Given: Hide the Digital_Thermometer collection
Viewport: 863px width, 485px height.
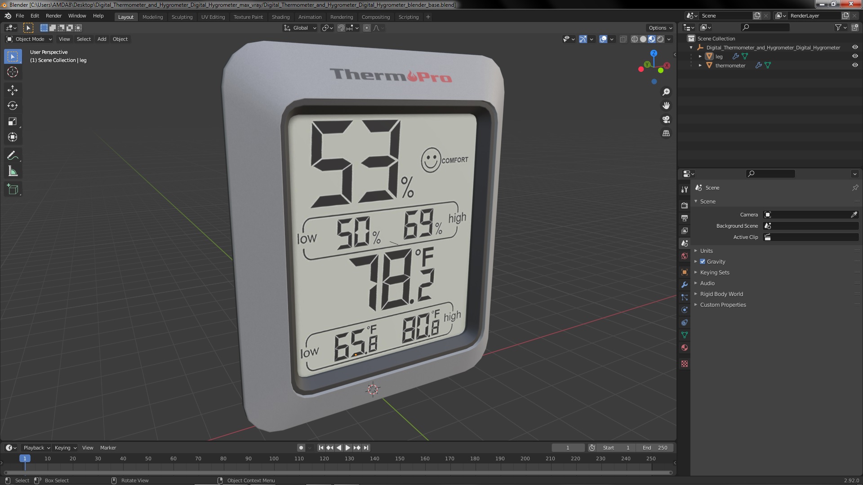Looking at the screenshot, I should 855,47.
